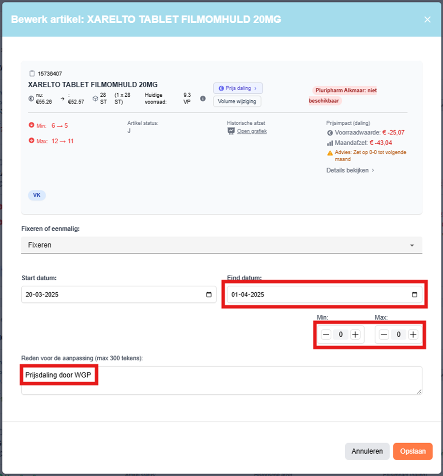Image resolution: width=443 pixels, height=476 pixels.
Task: Increase the Max value
Action: 413,335
